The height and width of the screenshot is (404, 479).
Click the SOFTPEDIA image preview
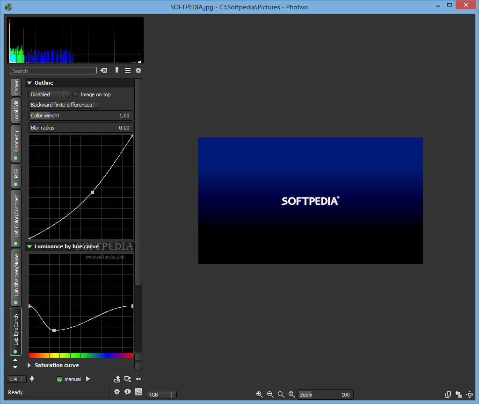tap(311, 200)
